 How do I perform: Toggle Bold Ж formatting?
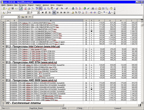(x=43, y=12)
